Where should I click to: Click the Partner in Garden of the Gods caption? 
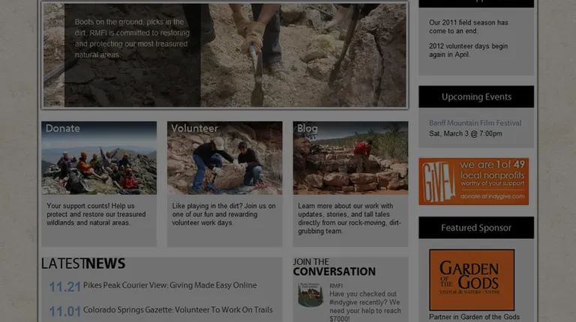coord(474,317)
